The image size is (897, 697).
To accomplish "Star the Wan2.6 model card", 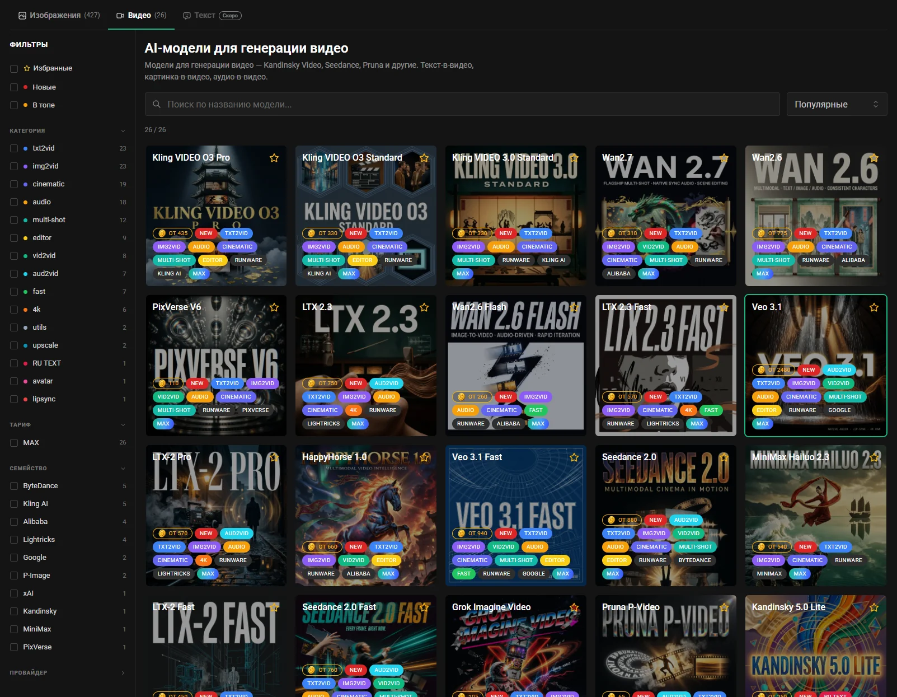I will point(874,158).
